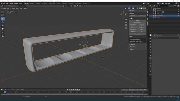Toggle Collection visibility eye in outliner
180x101 pixels.
[x=178, y=10]
